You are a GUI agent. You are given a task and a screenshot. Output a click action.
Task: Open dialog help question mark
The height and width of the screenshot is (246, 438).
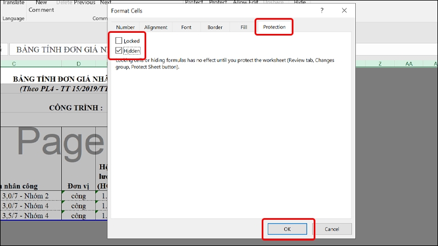tap(322, 10)
